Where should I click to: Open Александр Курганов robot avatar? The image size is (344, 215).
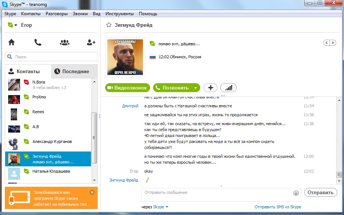14,144
